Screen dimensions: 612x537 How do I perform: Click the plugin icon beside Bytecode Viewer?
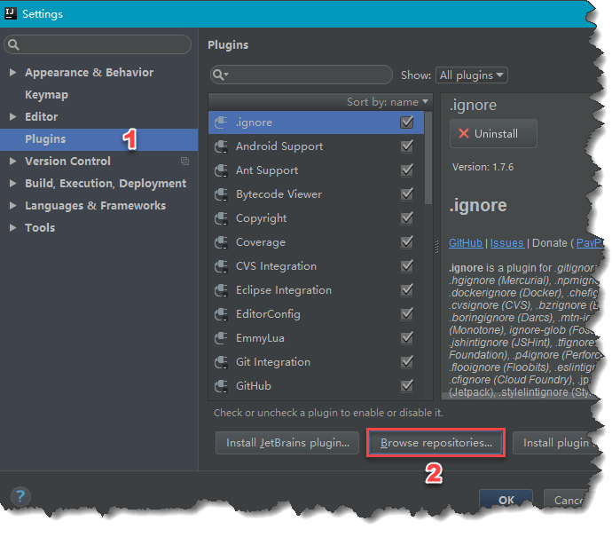[x=221, y=194]
